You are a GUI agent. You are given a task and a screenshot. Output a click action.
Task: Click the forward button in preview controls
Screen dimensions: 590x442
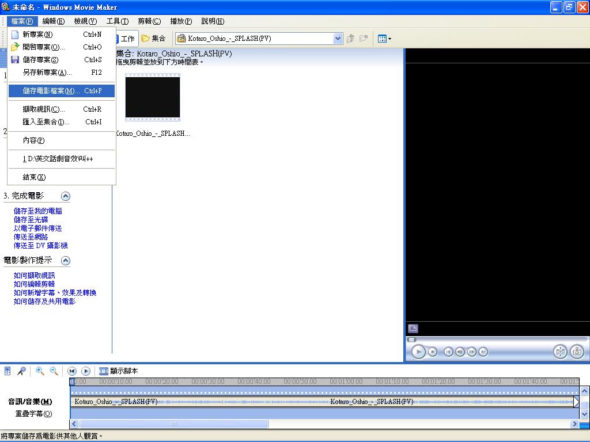pyautogui.click(x=483, y=352)
